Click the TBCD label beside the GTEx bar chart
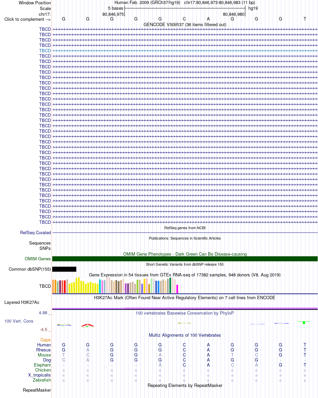 click(x=45, y=286)
